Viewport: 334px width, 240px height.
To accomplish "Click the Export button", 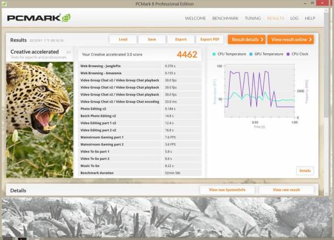I will tap(181, 40).
